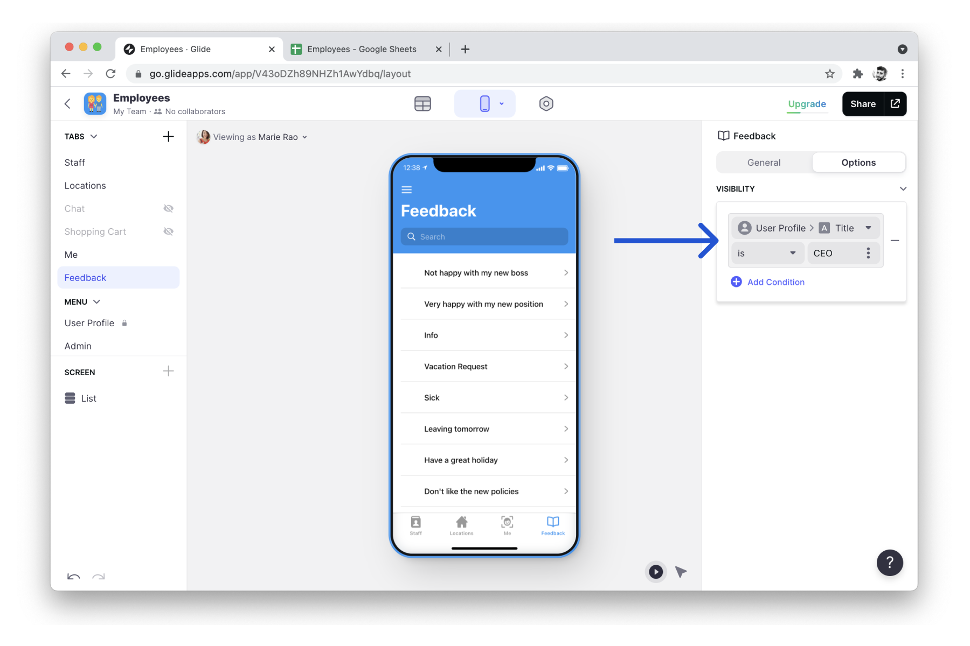Select the cursor pointer tool
Viewport: 970px width, 646px height.
tap(681, 572)
